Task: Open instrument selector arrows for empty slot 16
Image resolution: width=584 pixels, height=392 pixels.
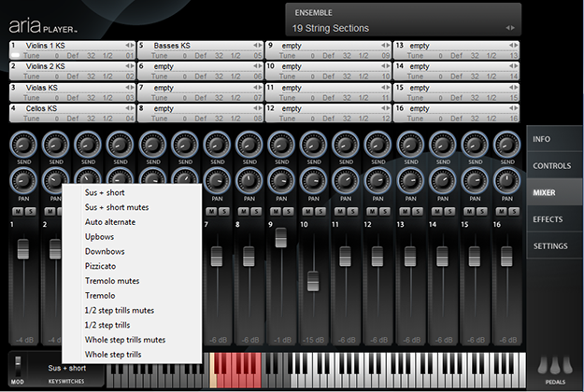Action: 514,108
